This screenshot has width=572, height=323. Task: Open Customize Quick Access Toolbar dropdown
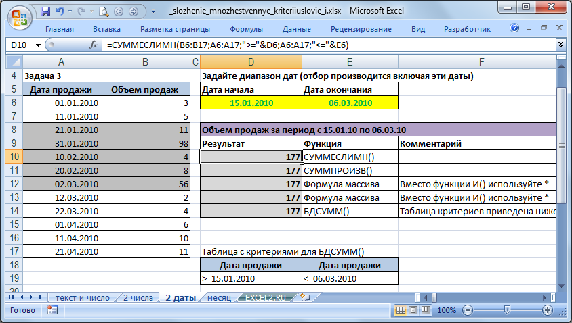click(x=154, y=11)
